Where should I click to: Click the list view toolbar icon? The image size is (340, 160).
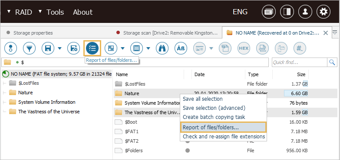[x=136, y=48]
